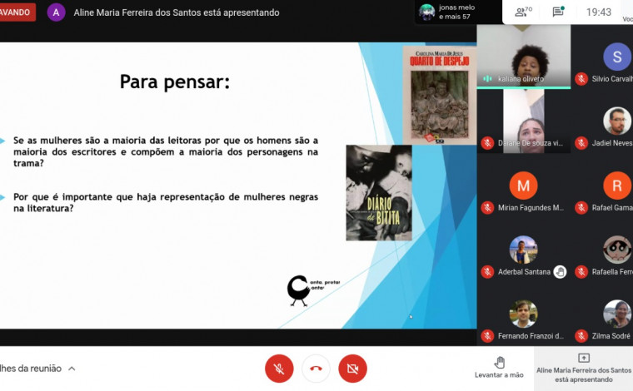
Task: Open the chat messages icon
Action: (x=558, y=12)
